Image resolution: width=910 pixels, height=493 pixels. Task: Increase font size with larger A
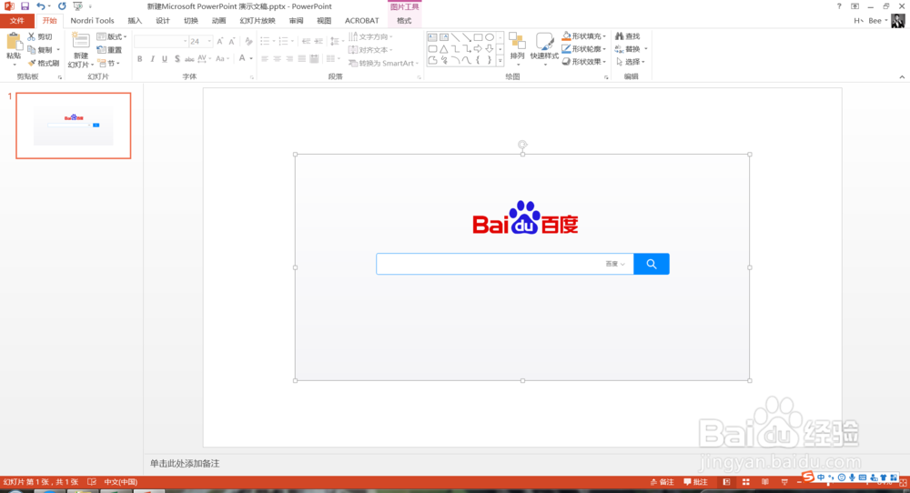pos(220,41)
